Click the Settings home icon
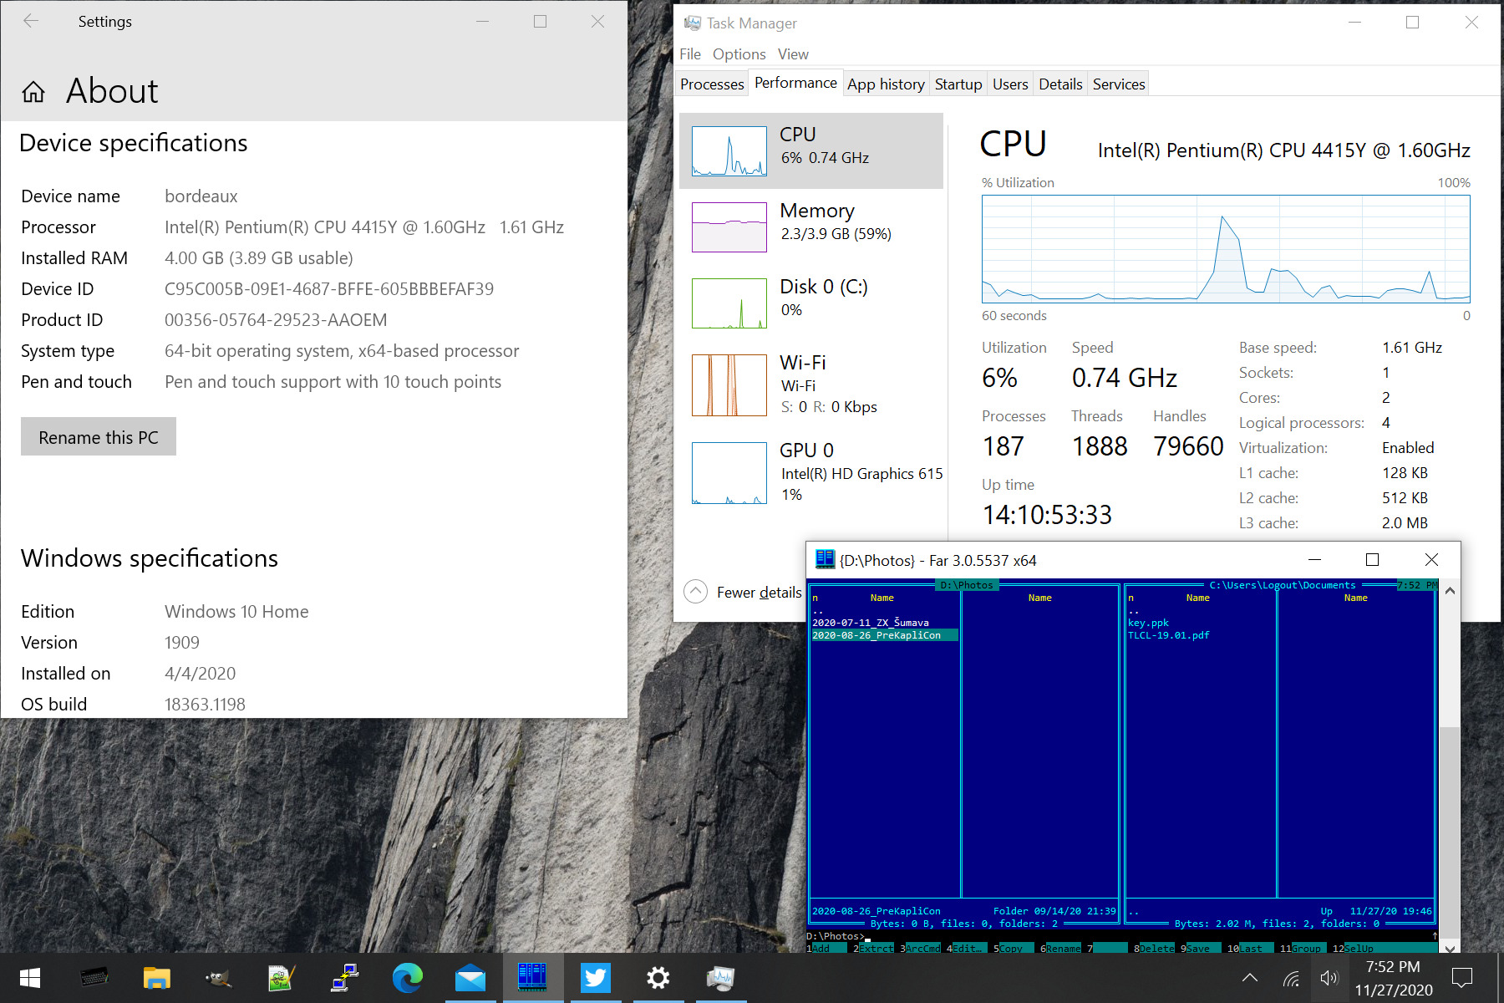Screen dimensions: 1504x1003 33,92
